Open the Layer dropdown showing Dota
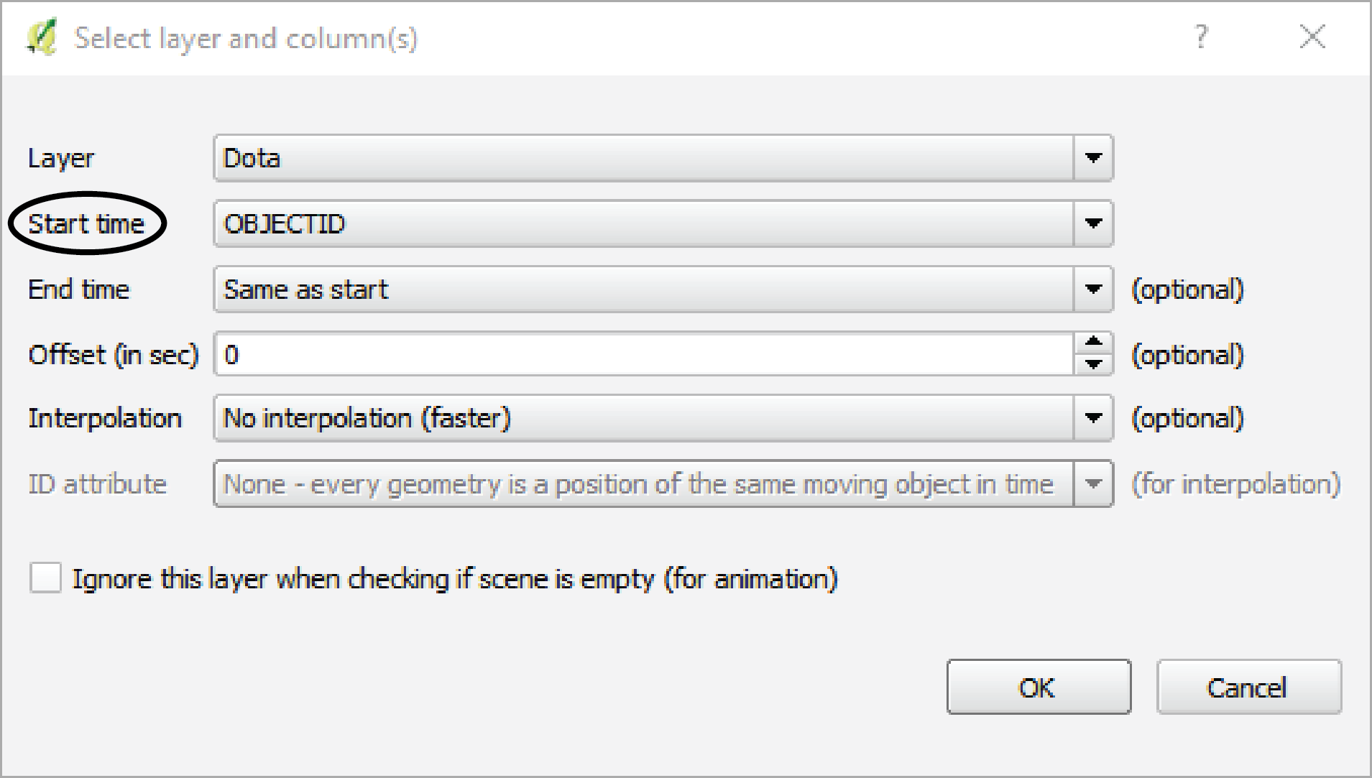 point(663,158)
